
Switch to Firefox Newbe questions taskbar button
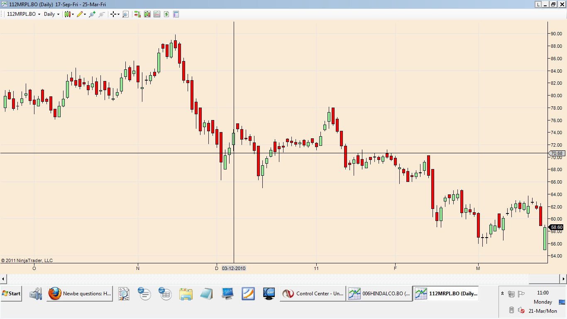(x=80, y=294)
